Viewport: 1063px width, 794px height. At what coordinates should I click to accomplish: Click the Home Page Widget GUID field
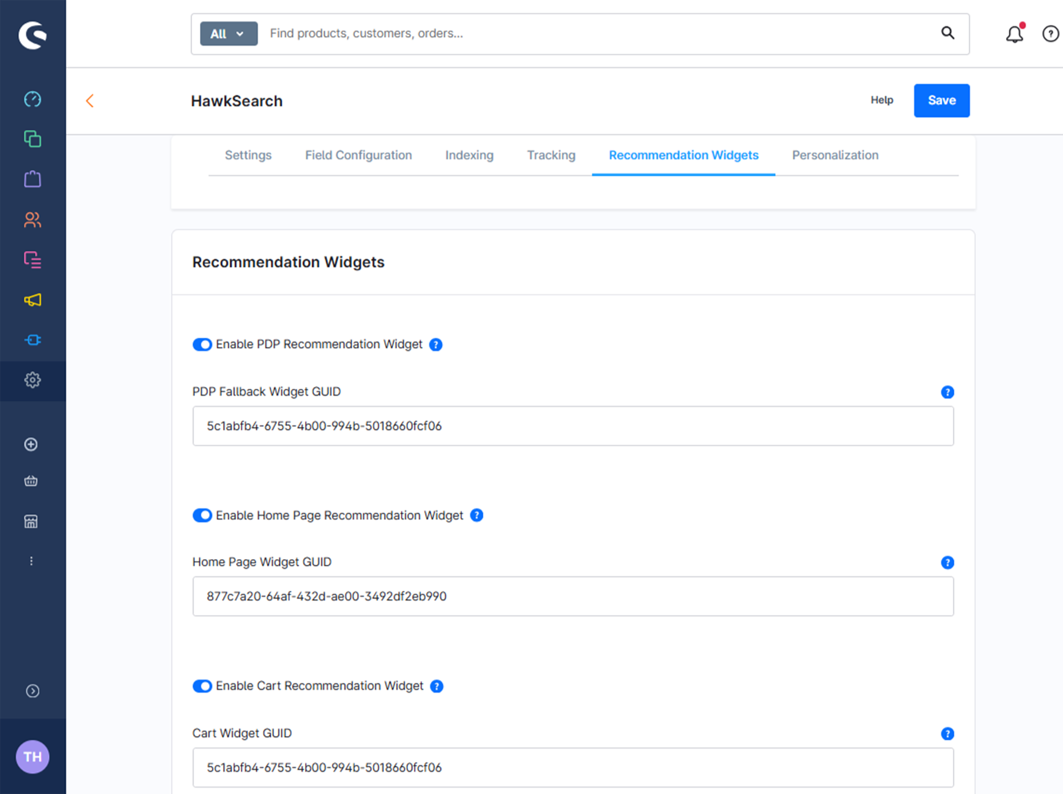pyautogui.click(x=573, y=596)
